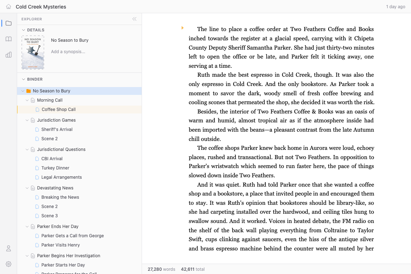Collapse the Jurisdiction Games chapter
This screenshot has height=274, width=411.
tap(27, 120)
